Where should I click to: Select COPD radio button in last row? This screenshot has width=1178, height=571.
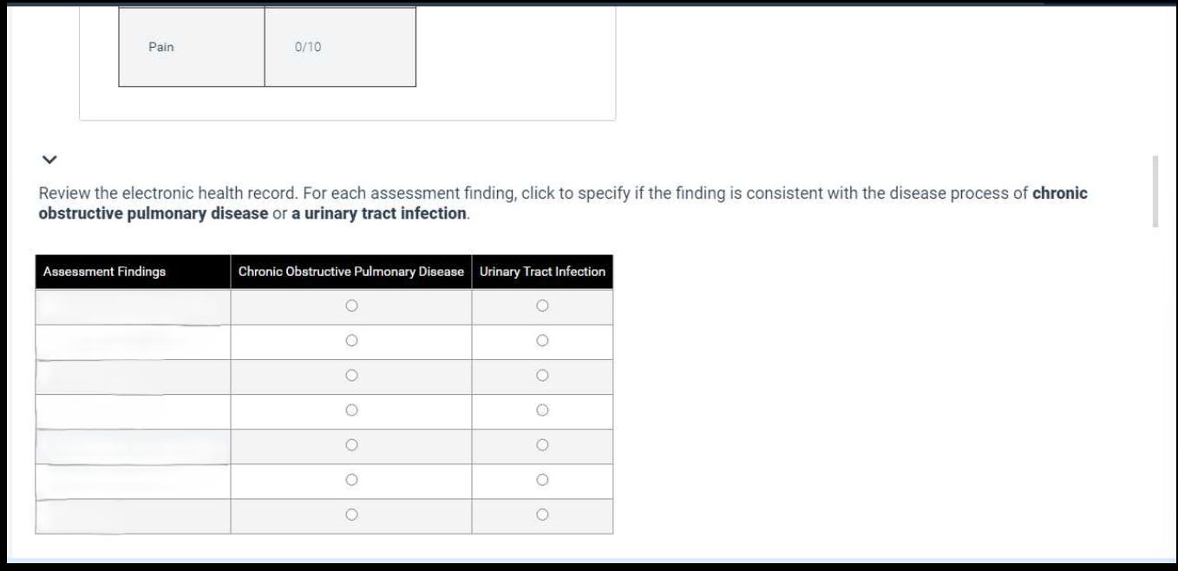tap(351, 515)
